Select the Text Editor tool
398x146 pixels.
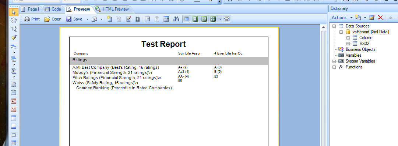(14, 29)
